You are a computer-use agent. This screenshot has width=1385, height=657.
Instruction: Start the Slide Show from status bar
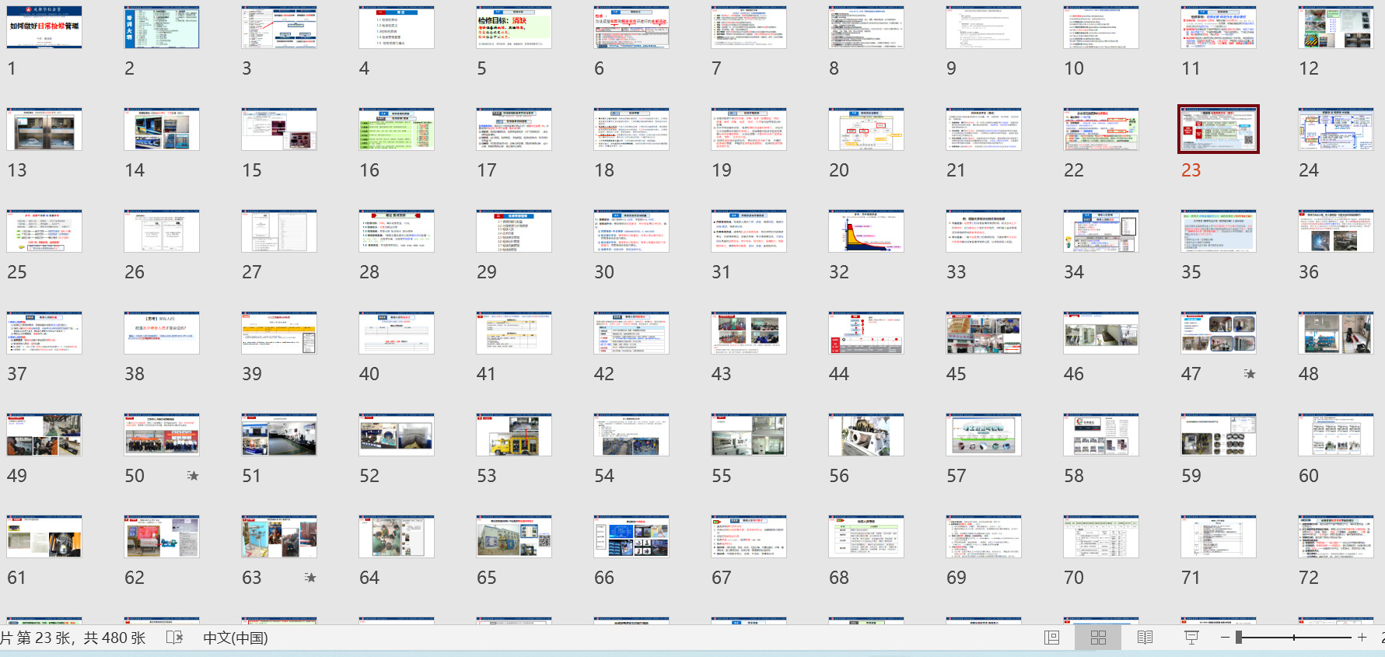pos(1191,638)
